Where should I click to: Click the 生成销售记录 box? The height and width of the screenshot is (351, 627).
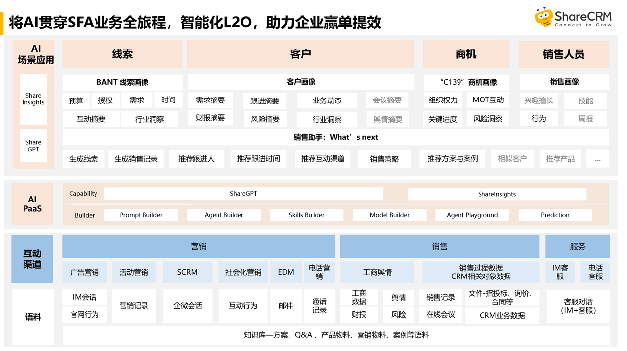(136, 159)
